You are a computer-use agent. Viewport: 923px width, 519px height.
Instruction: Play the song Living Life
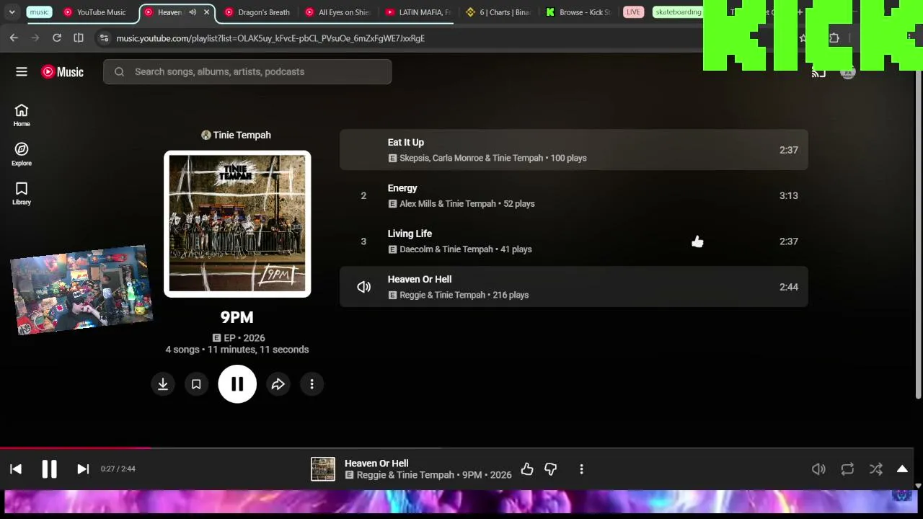coord(410,234)
